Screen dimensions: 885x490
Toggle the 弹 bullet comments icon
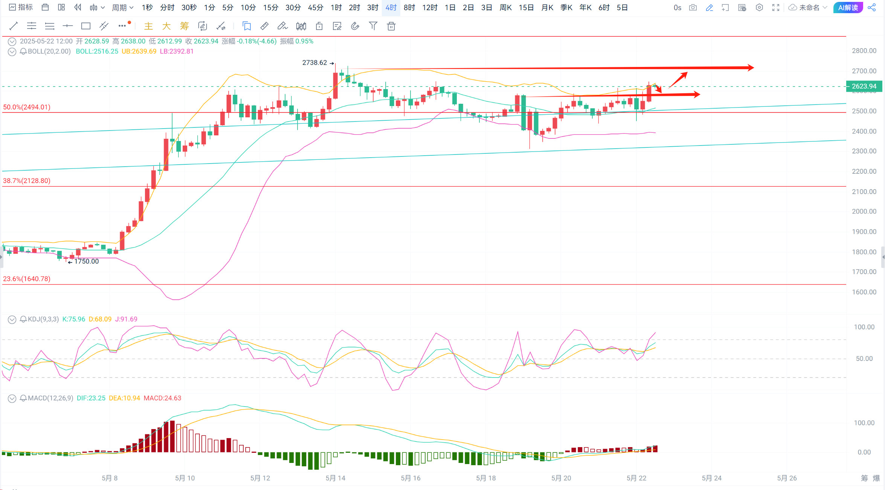[742, 7]
